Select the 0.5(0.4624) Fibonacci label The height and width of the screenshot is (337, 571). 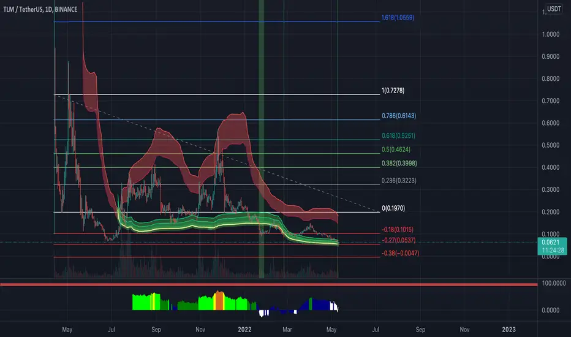[396, 150]
